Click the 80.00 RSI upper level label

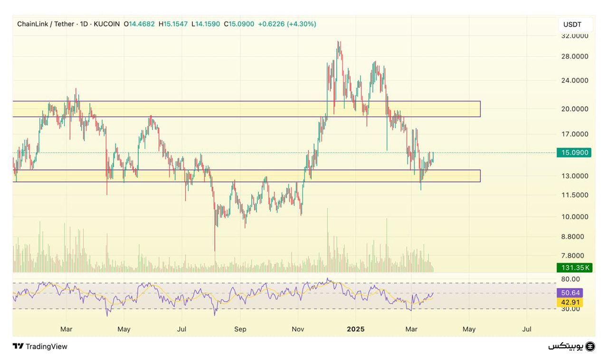(x=570, y=279)
